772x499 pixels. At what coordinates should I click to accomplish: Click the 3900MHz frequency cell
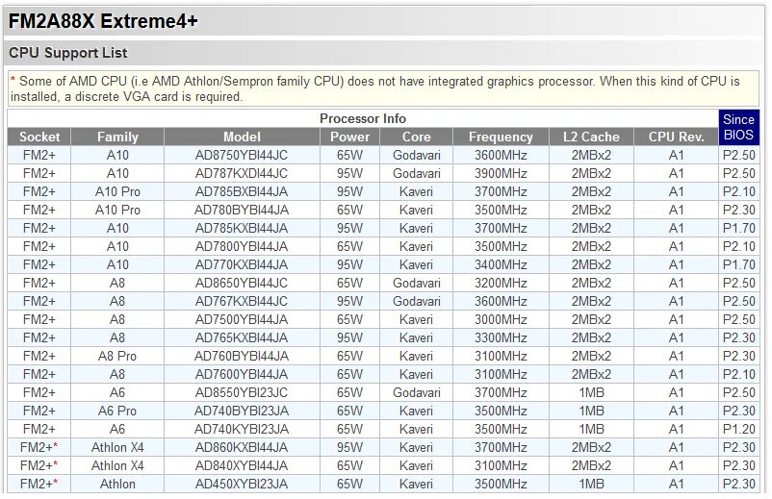coord(501,173)
